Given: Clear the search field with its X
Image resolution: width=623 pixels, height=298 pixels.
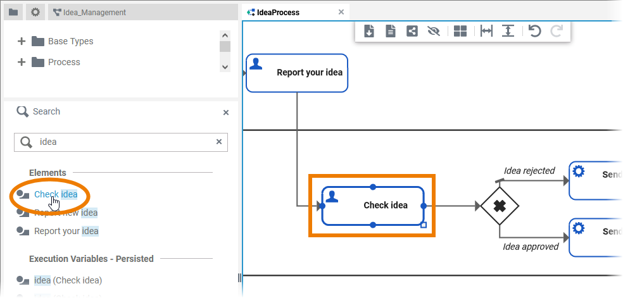Looking at the screenshot, I should (x=219, y=142).
